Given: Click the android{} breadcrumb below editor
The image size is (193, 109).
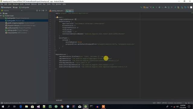Looking at the screenshot, I should click(59, 100).
